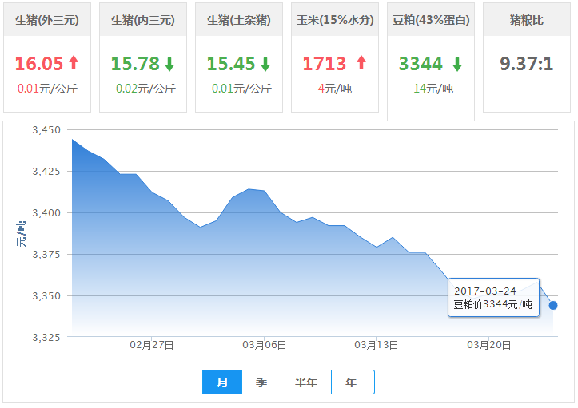Click the 3,375 y-axis label
The image size is (578, 408).
[x=46, y=255]
